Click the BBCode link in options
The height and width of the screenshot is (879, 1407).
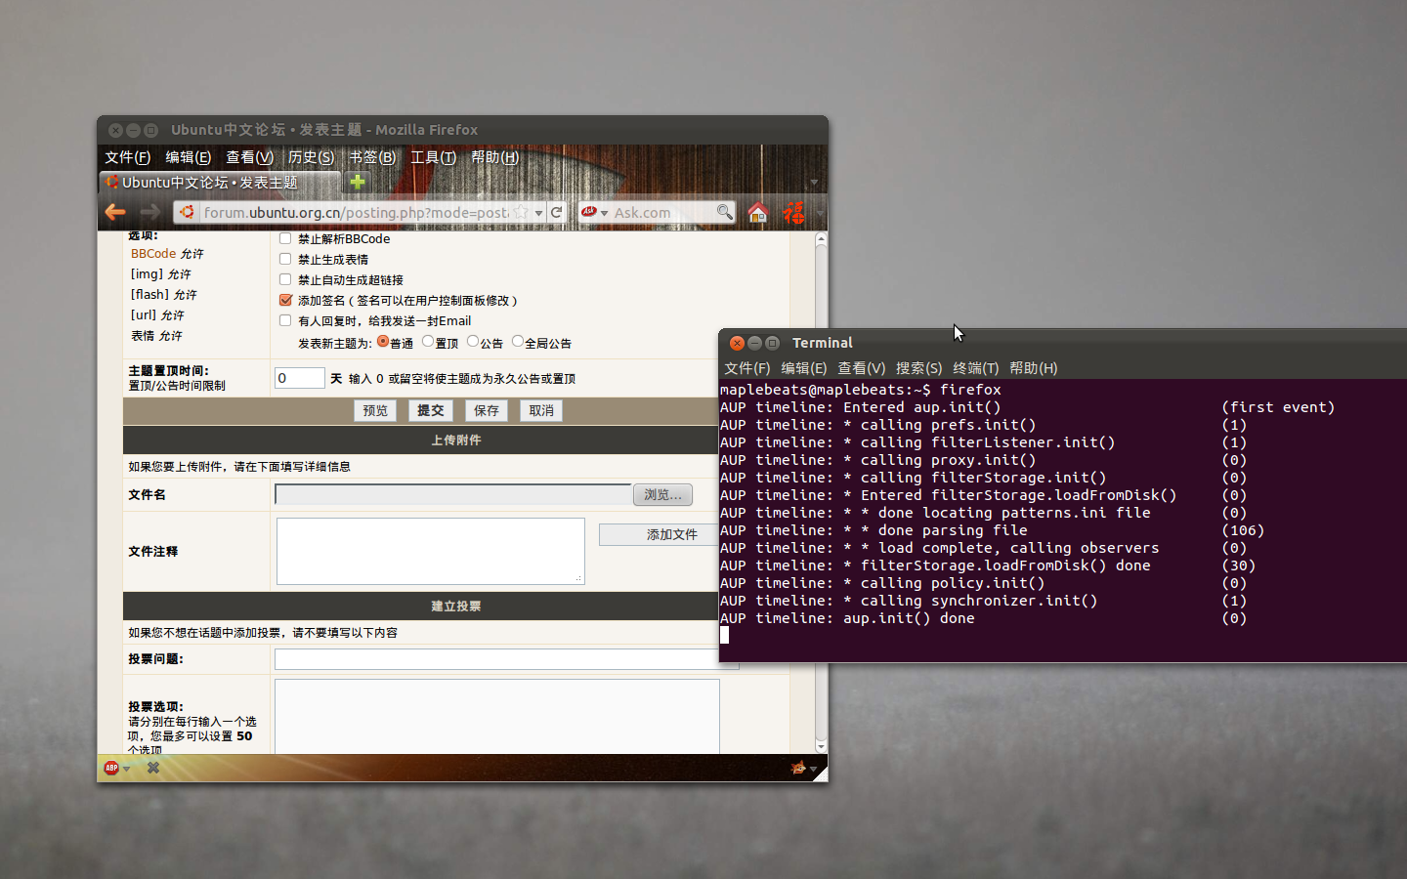click(153, 253)
